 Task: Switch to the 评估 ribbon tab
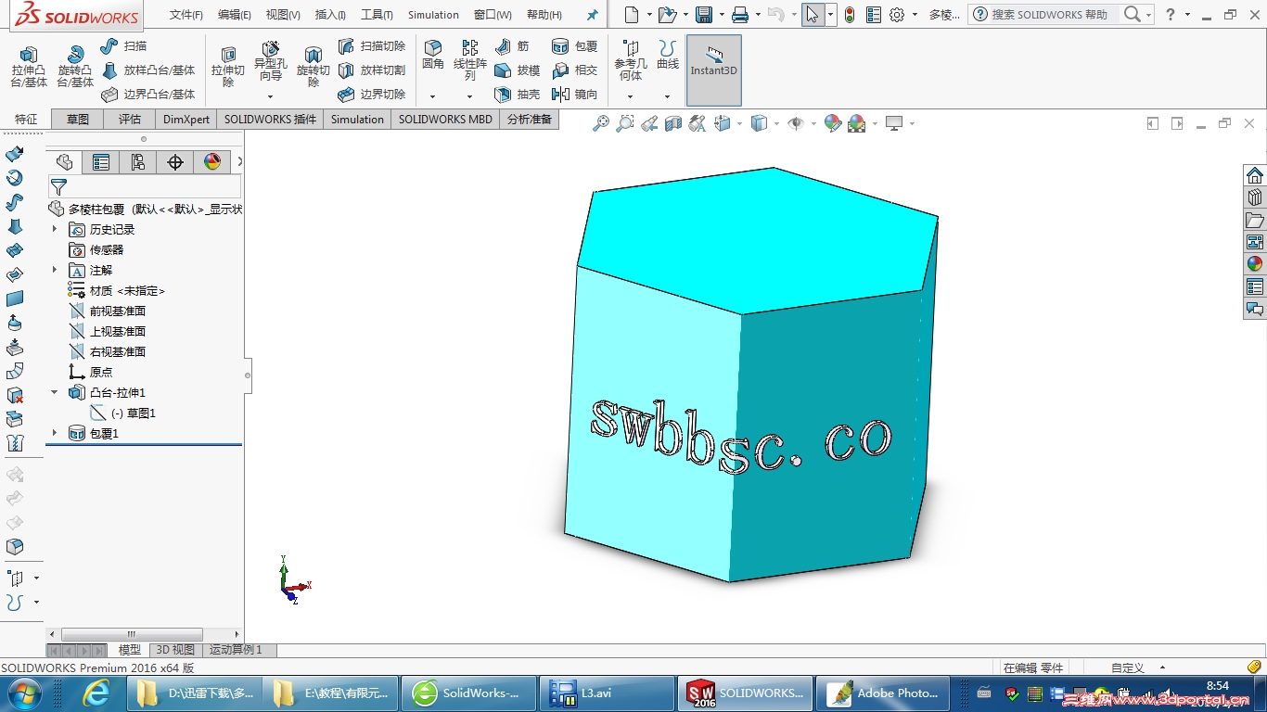[130, 119]
